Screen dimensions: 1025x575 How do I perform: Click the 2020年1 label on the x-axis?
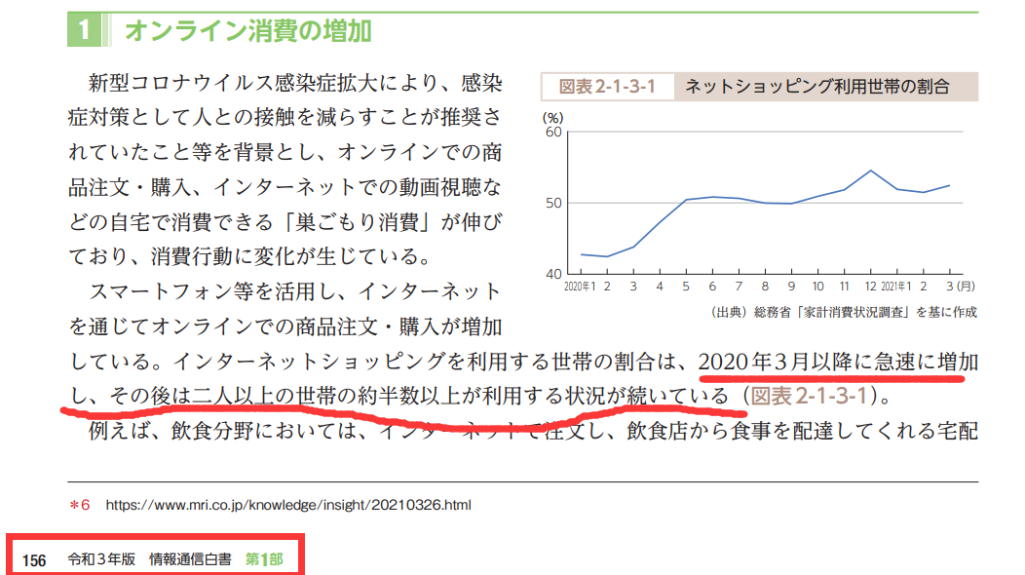pos(581,288)
